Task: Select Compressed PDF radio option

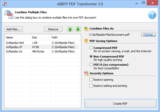Action: click(91, 48)
